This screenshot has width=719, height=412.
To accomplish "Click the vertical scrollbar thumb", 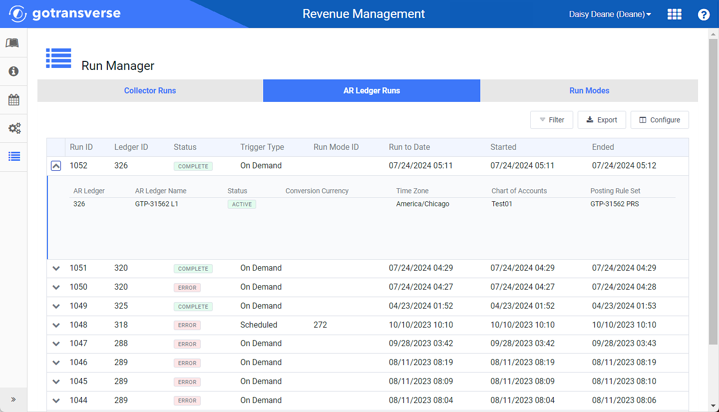I will click(714, 192).
